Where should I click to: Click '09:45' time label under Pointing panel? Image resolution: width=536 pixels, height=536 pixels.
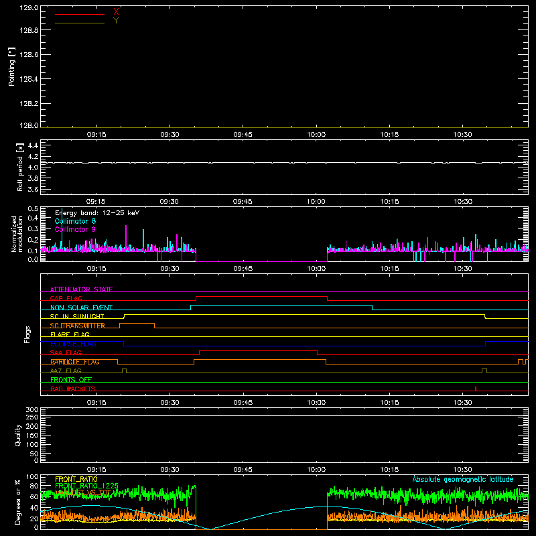(243, 135)
